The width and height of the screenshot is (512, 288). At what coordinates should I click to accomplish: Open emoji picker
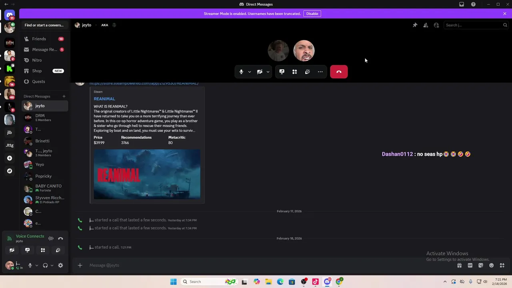click(491, 265)
